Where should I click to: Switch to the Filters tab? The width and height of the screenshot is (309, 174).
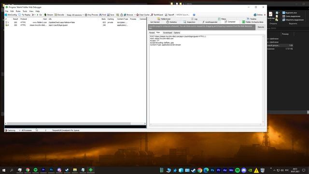coord(222,19)
